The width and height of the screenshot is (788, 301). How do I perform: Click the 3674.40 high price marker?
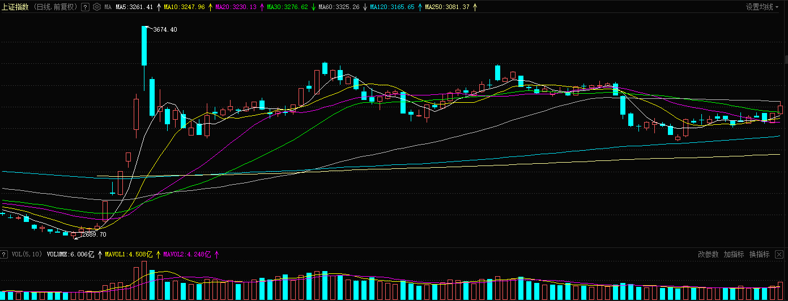165,29
